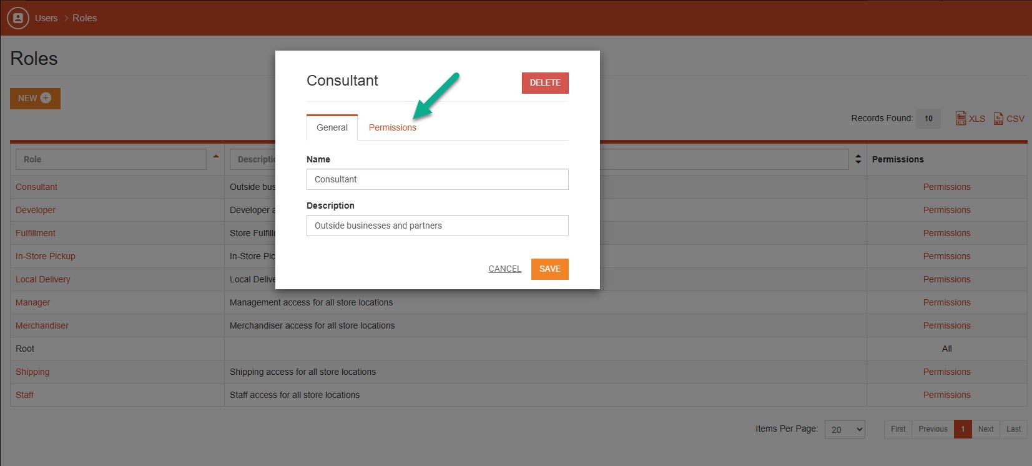The height and width of the screenshot is (466, 1032).
Task: Open the Manager role link
Action: point(32,302)
